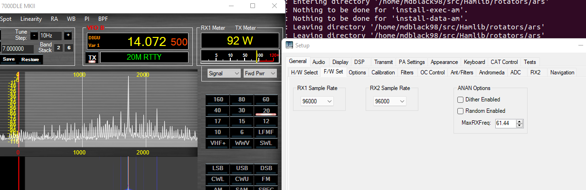The width and height of the screenshot is (586, 190).
Task: Click the VFO B frequency 14.072 display
Action: [148, 41]
